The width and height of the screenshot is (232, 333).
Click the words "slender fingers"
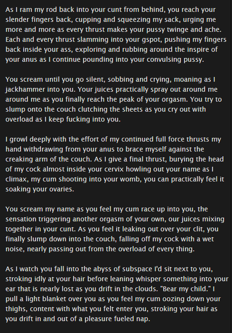tap(30, 20)
